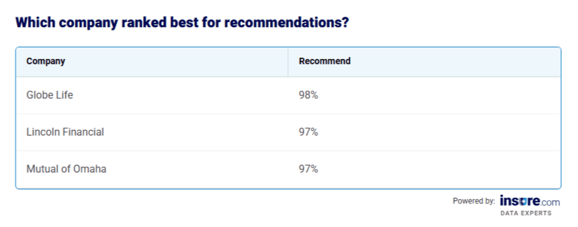Click the 97% value for Lincoln Financial
578x227 pixels.
pos(308,132)
